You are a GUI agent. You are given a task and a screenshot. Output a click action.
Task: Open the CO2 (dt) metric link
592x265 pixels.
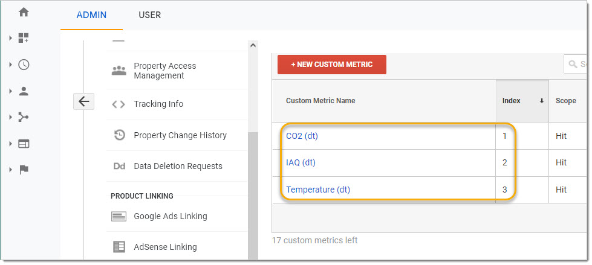pos(302,136)
